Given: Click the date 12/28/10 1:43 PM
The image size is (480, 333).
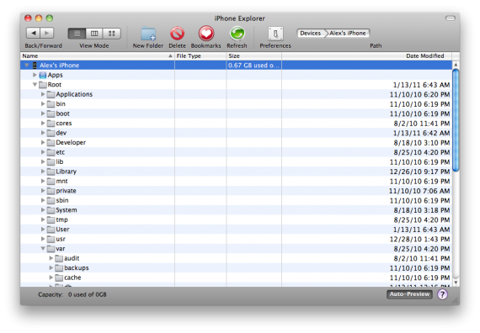Looking at the screenshot, I should (x=419, y=239).
